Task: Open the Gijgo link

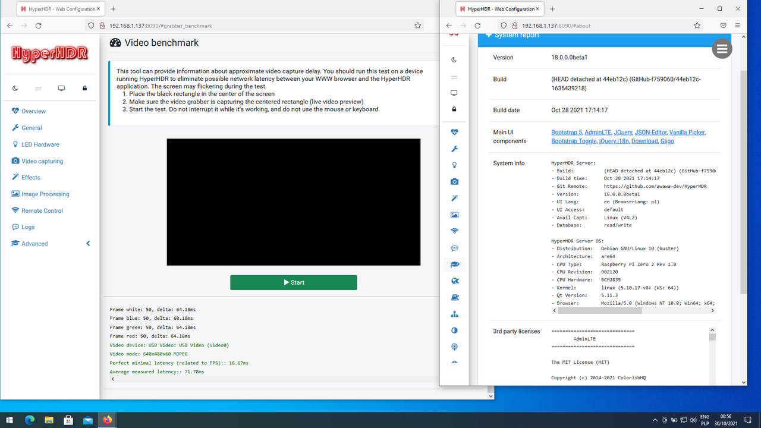Action: (667, 141)
